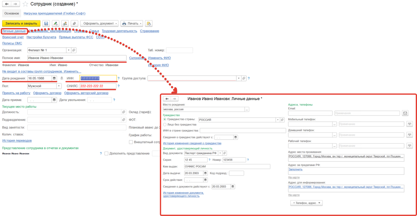Tick the Внештатный сотрудник checkbox

point(131,142)
